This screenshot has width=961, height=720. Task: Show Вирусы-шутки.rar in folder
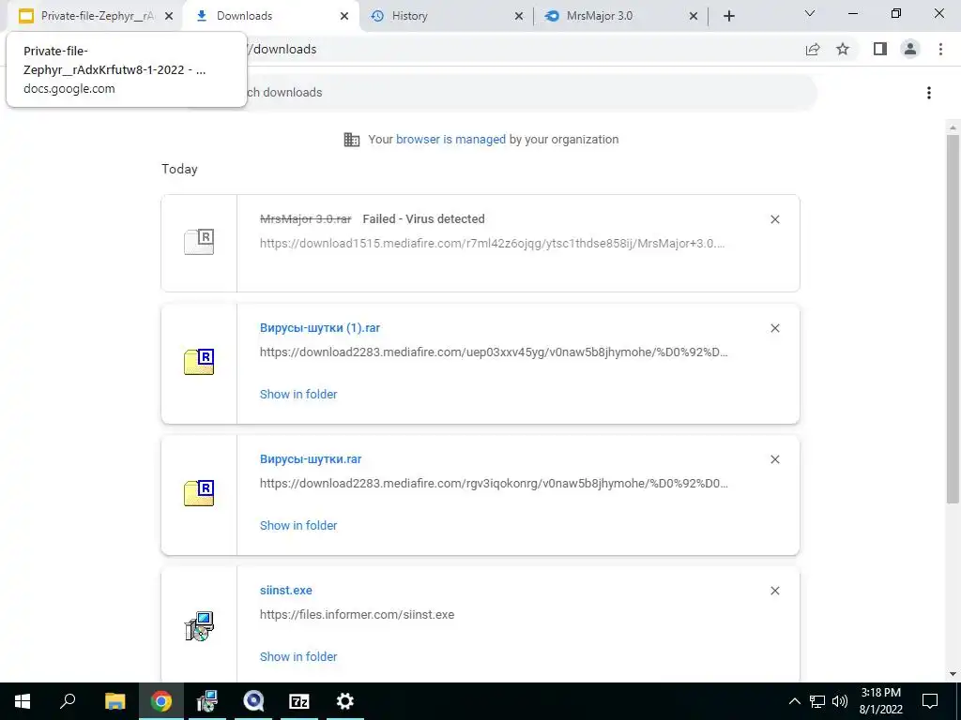click(x=298, y=525)
